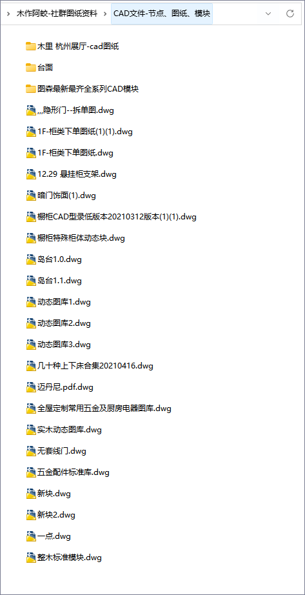Select 橱柜特殊柜体动态块.dwg file name

click(81, 238)
